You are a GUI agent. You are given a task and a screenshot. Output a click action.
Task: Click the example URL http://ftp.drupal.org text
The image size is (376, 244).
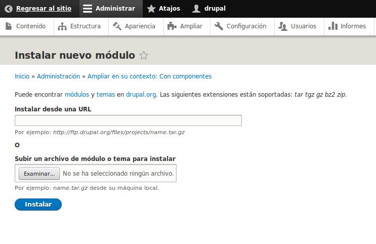pos(119,132)
